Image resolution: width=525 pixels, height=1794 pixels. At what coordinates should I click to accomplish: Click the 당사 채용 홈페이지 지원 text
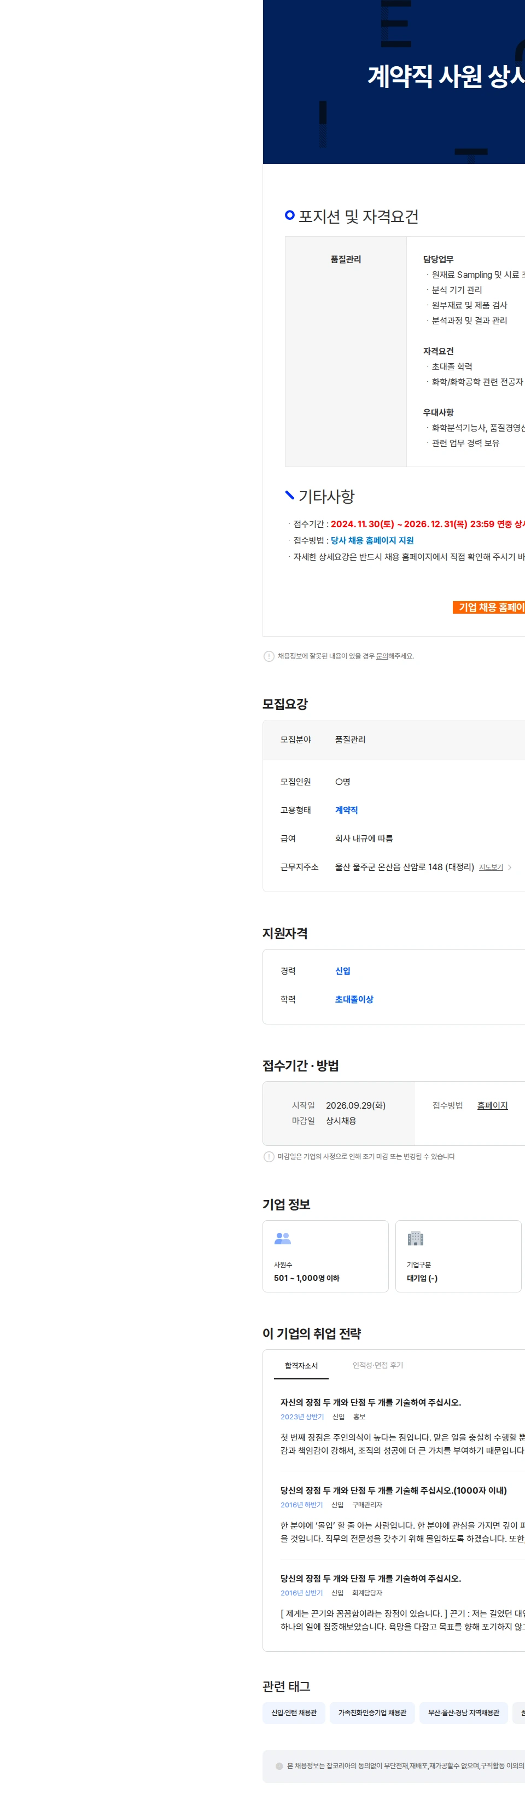372,540
